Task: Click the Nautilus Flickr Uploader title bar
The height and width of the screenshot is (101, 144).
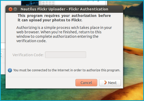Action: pyautogui.click(x=64, y=9)
